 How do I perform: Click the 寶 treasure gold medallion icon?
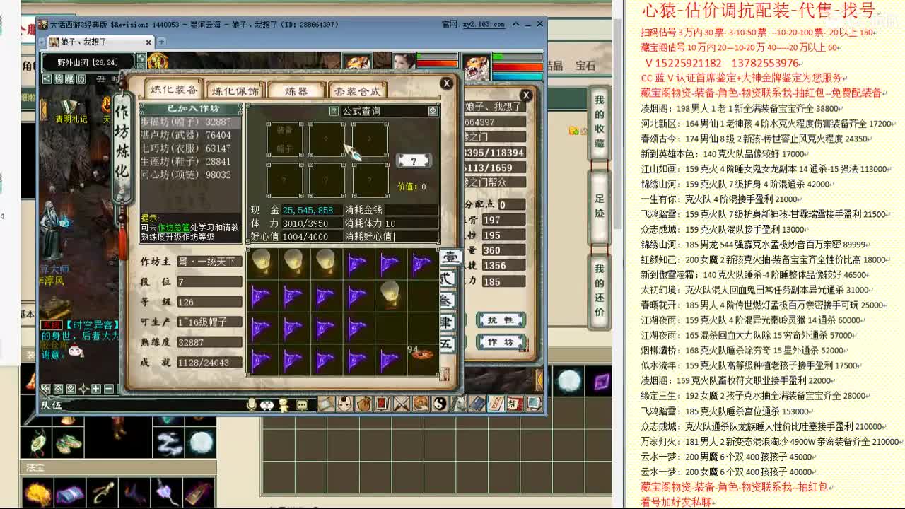click(x=158, y=62)
